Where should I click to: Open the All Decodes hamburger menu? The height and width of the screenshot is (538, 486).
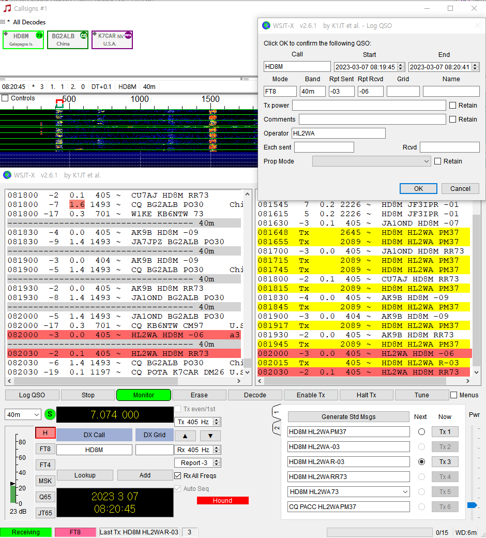coord(3,22)
